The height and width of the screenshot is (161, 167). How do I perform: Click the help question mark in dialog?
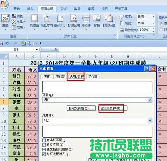[x=147, y=68]
